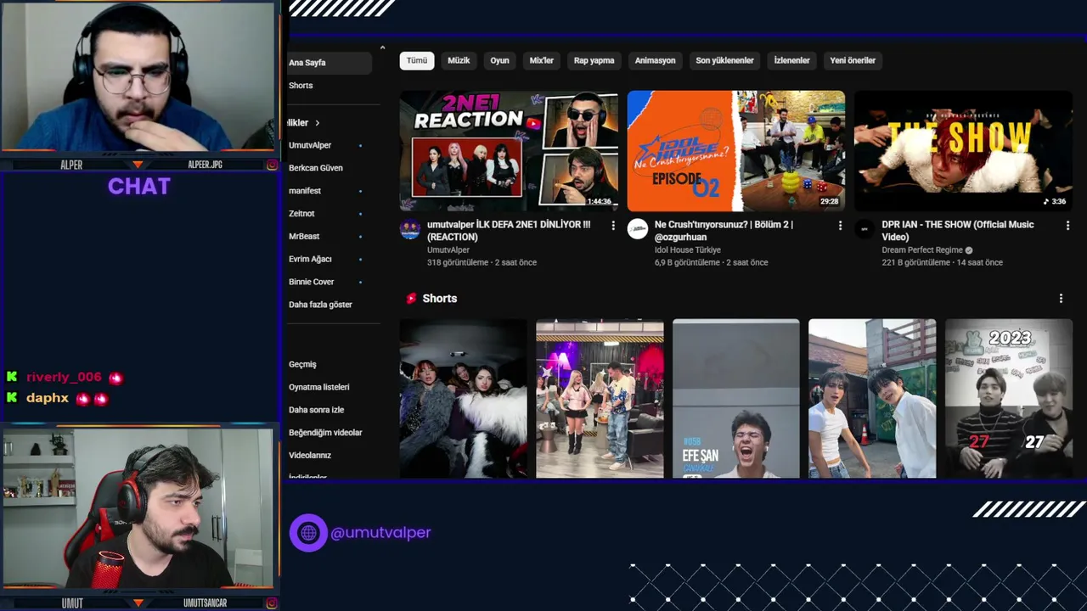1087x611 pixels.
Task: Open the 2NE1 REACTION video thumbnail
Action: [509, 151]
